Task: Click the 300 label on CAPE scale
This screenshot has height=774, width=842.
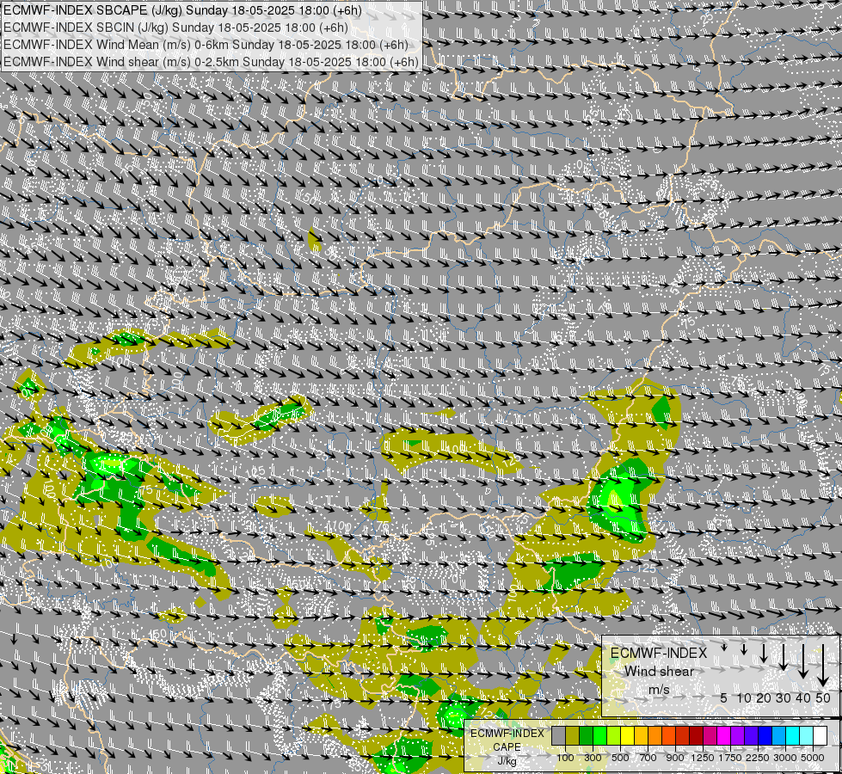Action: coord(593,758)
